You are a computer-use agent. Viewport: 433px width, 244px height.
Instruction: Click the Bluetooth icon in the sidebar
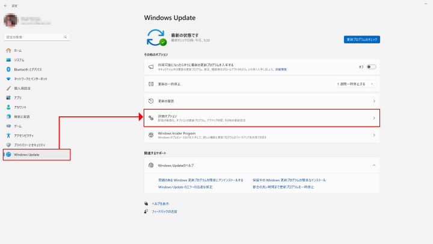coord(8,69)
